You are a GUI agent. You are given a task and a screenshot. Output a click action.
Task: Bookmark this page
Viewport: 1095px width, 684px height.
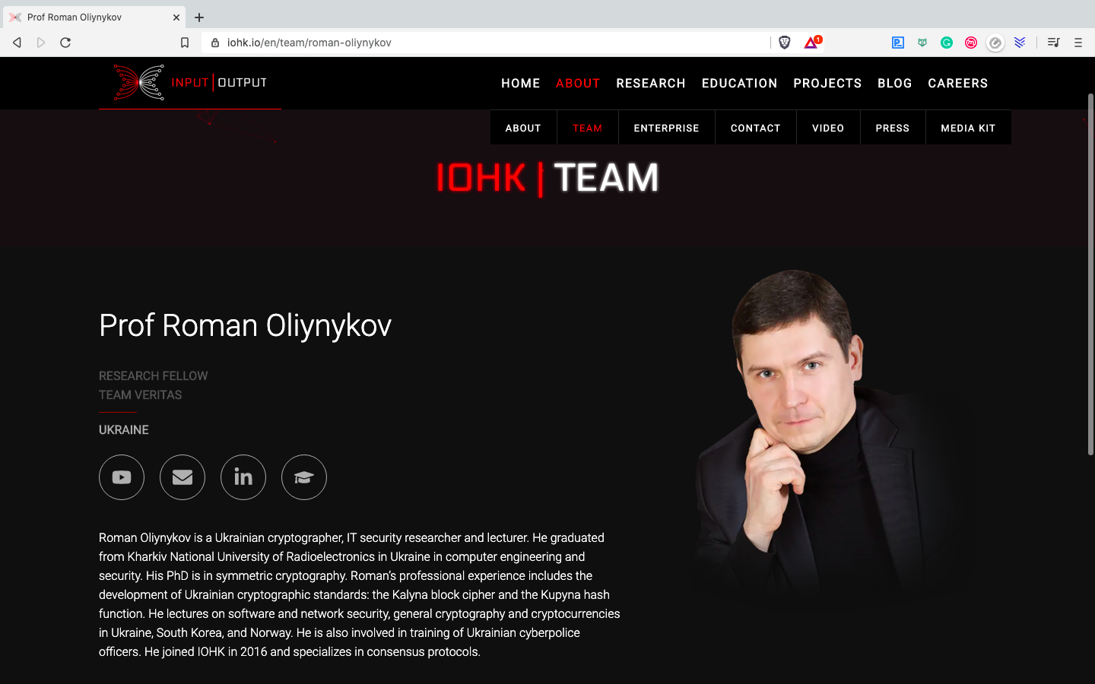pyautogui.click(x=185, y=43)
